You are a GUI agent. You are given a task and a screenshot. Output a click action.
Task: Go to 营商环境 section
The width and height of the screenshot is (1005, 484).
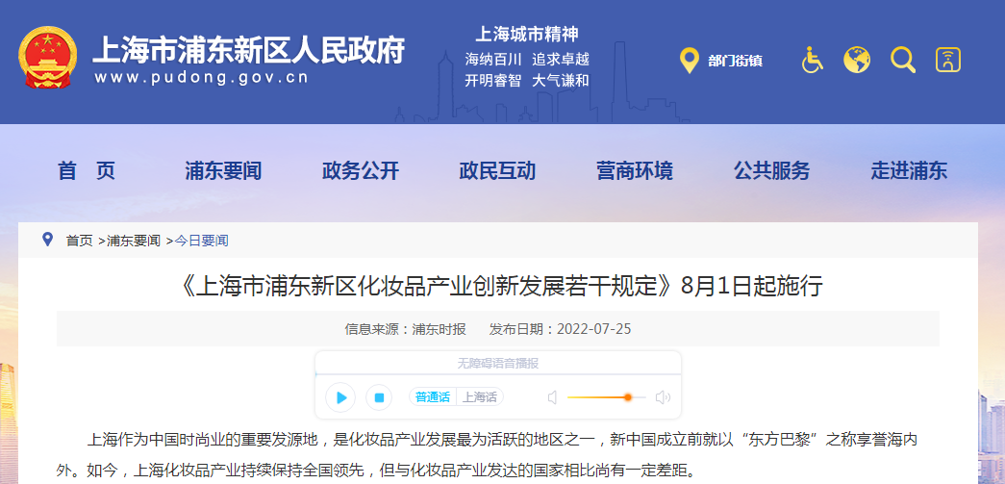tap(634, 171)
